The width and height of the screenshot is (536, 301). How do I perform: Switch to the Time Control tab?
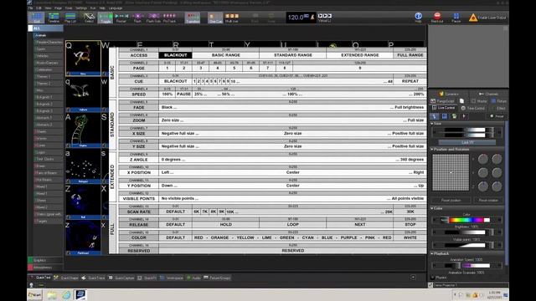click(472, 108)
